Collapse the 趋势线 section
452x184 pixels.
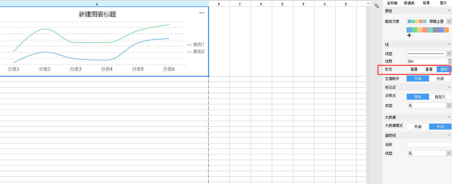(x=449, y=135)
